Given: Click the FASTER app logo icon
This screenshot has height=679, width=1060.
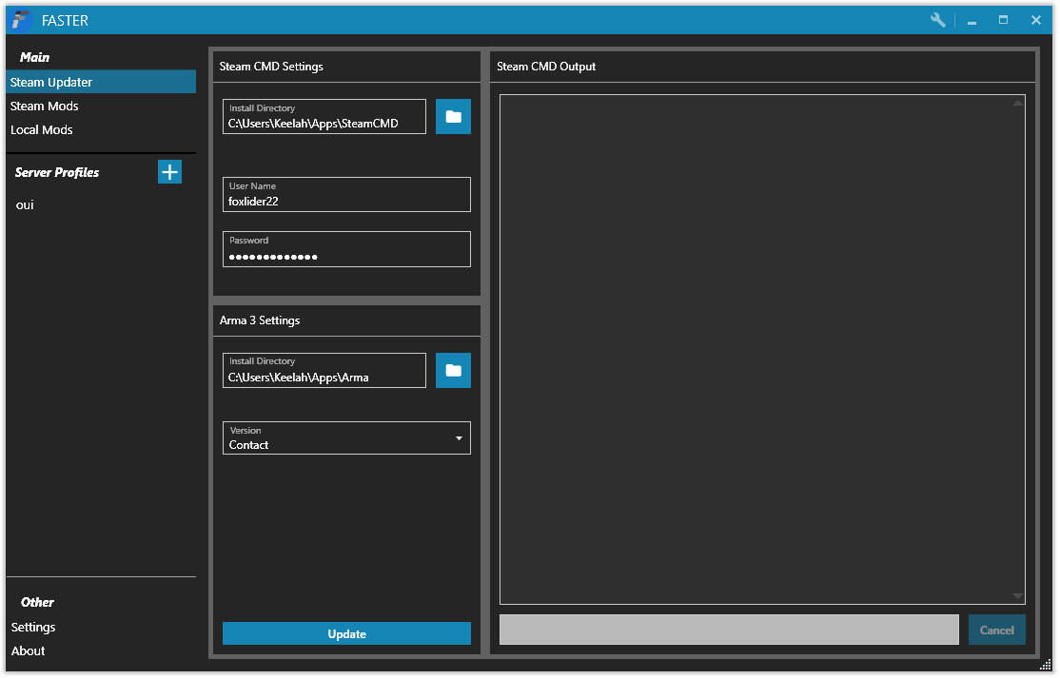Looking at the screenshot, I should [22, 20].
